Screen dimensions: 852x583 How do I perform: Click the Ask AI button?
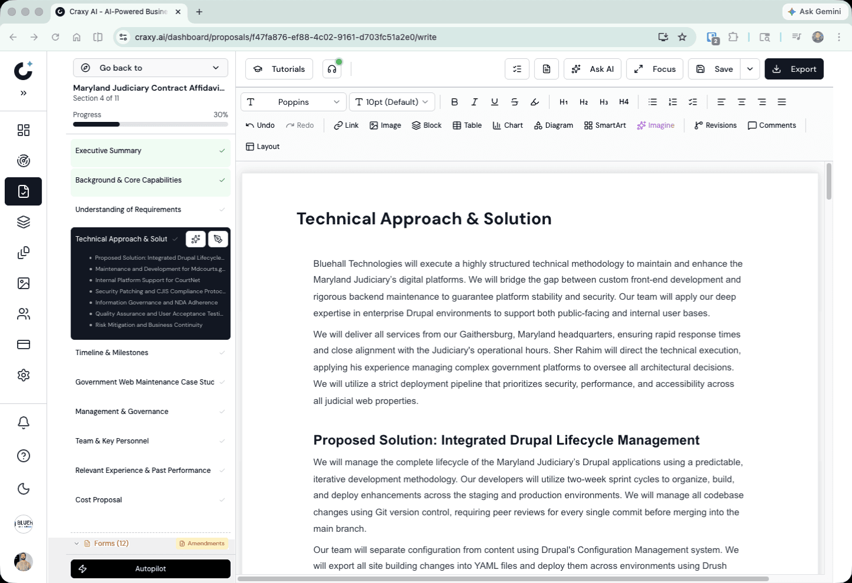tap(593, 69)
